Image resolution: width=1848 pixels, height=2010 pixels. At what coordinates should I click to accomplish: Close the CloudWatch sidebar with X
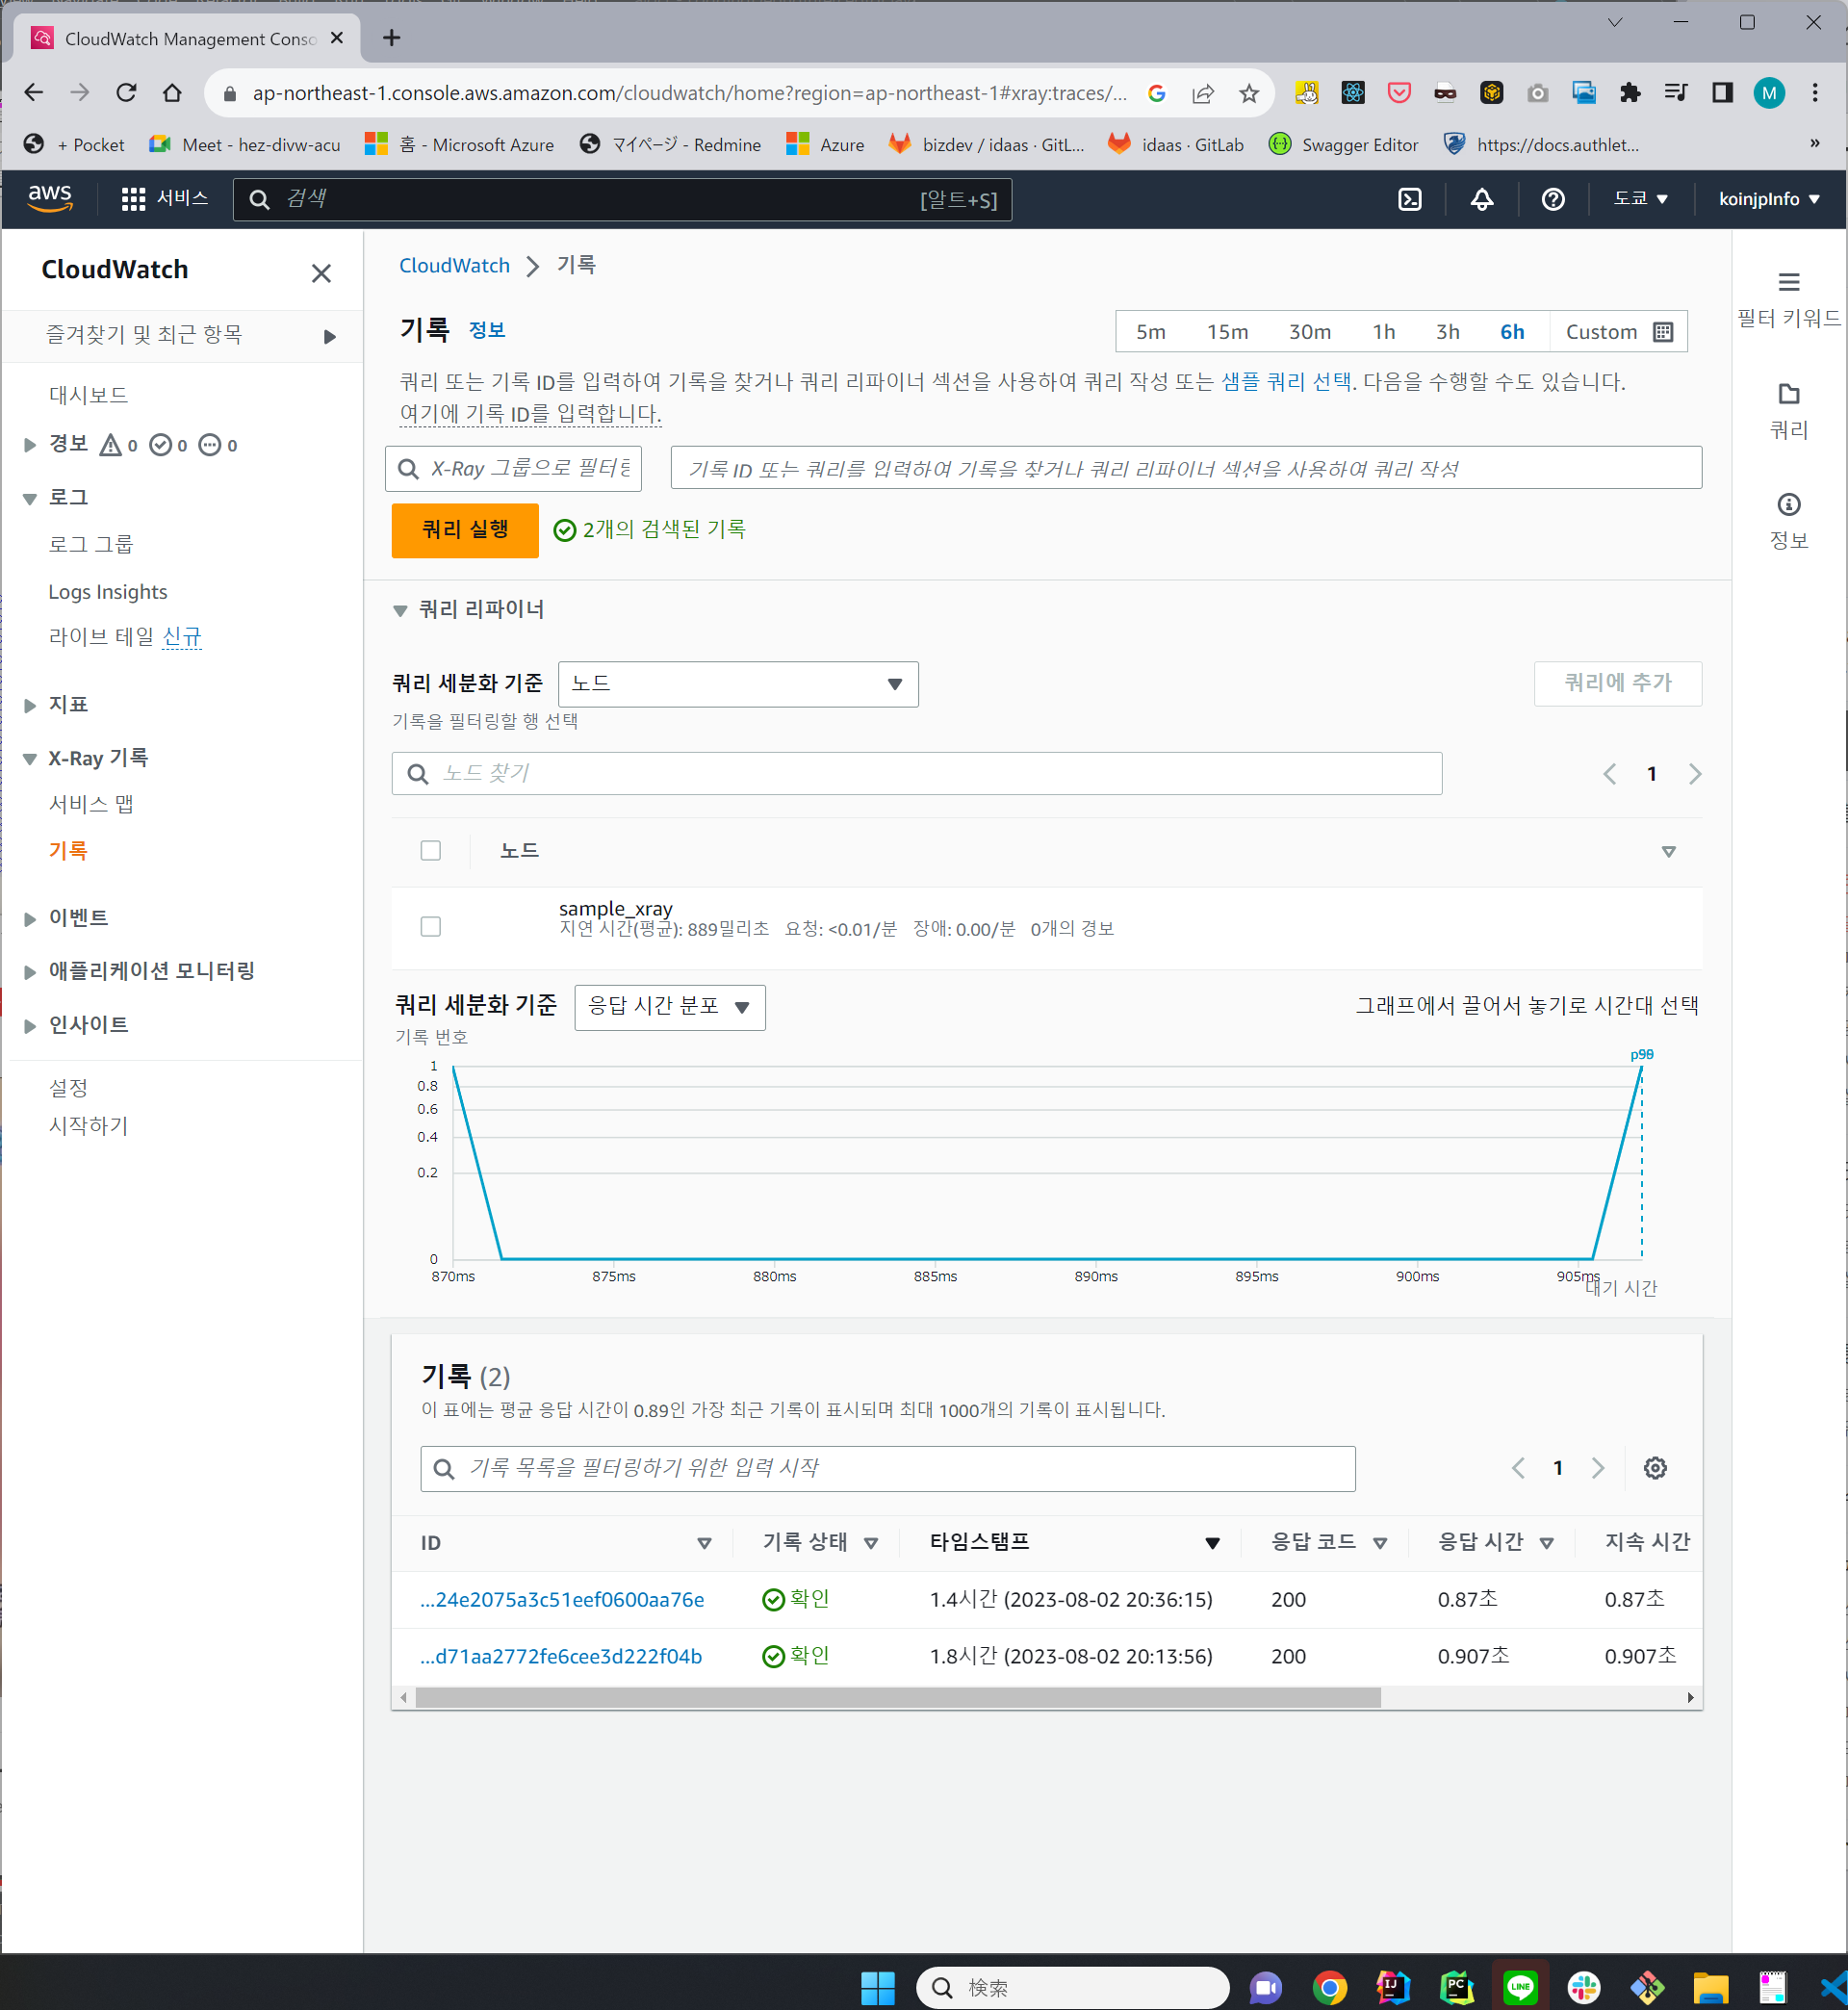tap(321, 273)
